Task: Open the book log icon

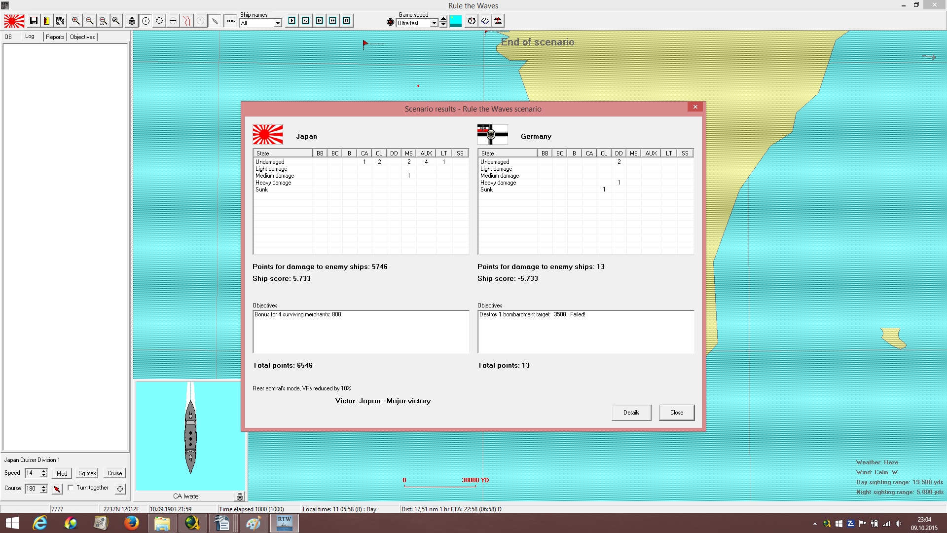Action: pos(485,21)
